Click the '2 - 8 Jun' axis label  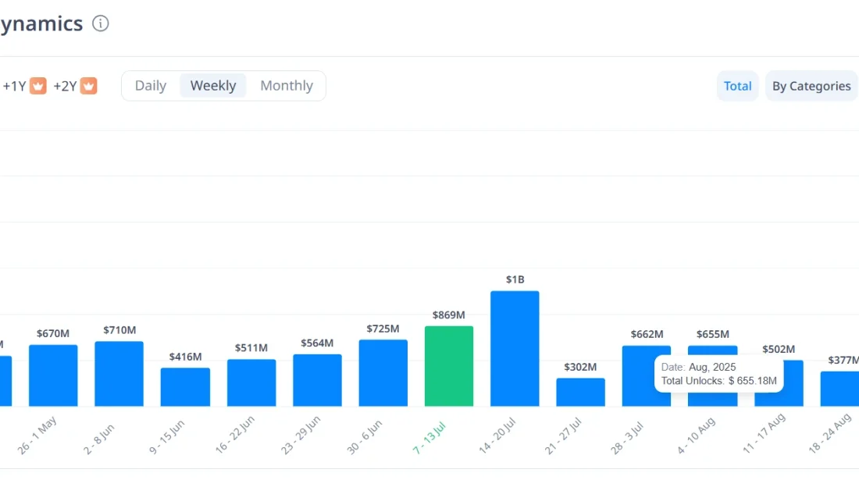tap(98, 439)
